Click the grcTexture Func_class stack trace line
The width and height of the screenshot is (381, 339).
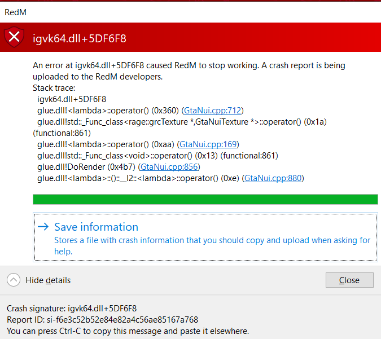[180, 127]
